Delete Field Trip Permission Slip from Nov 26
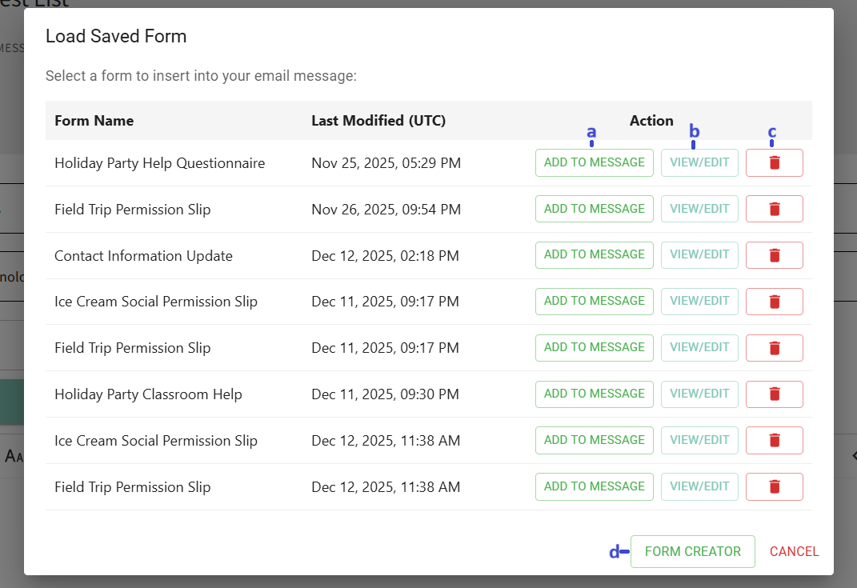 (x=774, y=209)
